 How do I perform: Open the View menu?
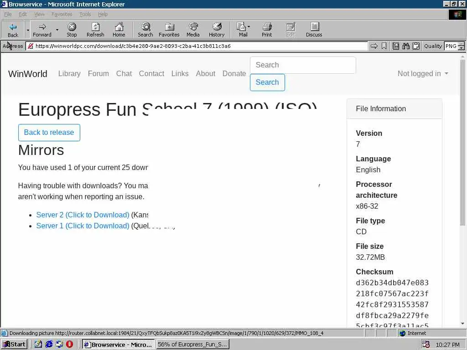39,14
